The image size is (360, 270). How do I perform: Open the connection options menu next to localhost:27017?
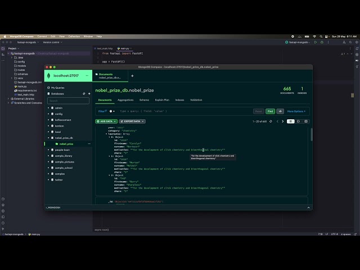[x=87, y=76]
